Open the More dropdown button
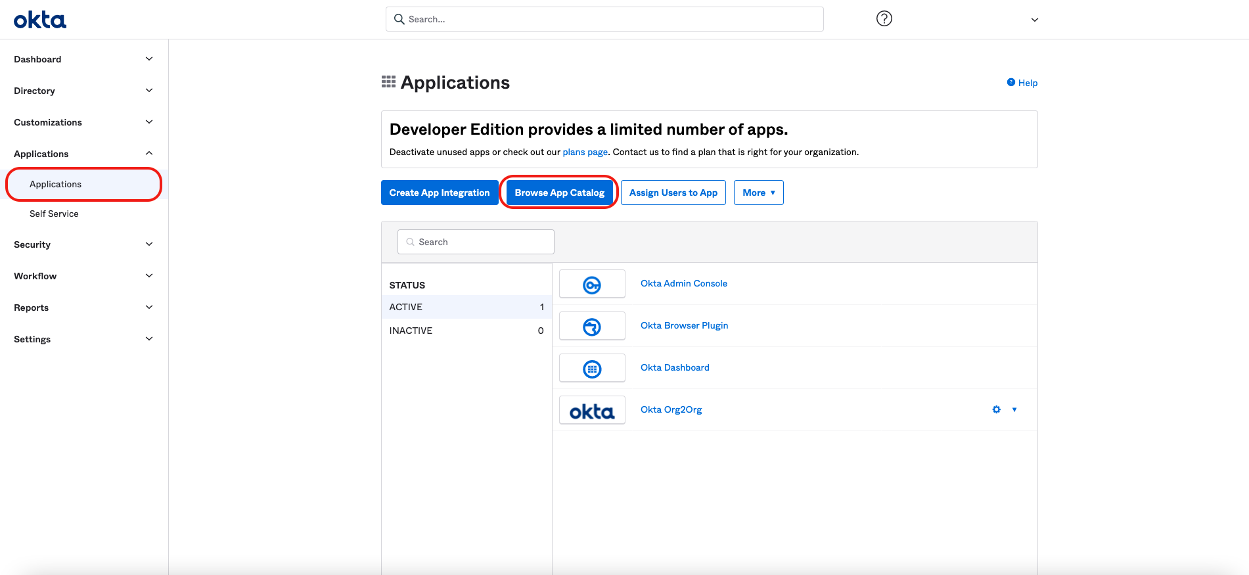This screenshot has height=575, width=1249. tap(758, 193)
